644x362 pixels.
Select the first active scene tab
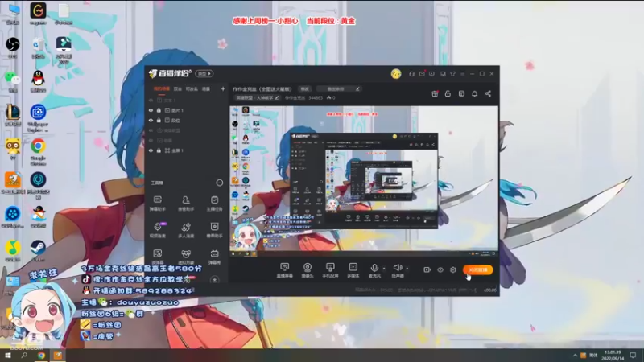(x=162, y=89)
